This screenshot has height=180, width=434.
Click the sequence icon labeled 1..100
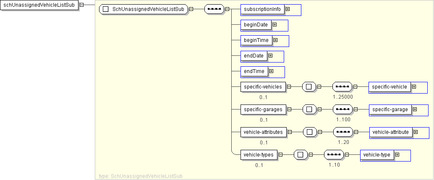click(x=343, y=110)
